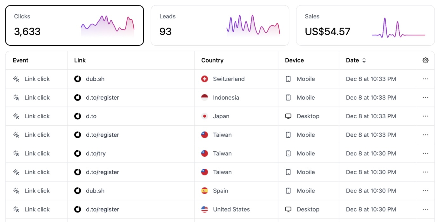This screenshot has width=440, height=222.
Task: Open the d.to/register link in the Indonesia row
Action: 103,97
